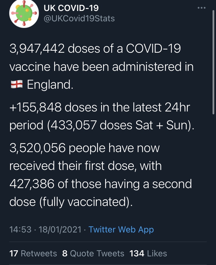Image resolution: width=216 pixels, height=265 pixels.
Task: Click the 'fully vaccinated' text
Action: point(84,202)
